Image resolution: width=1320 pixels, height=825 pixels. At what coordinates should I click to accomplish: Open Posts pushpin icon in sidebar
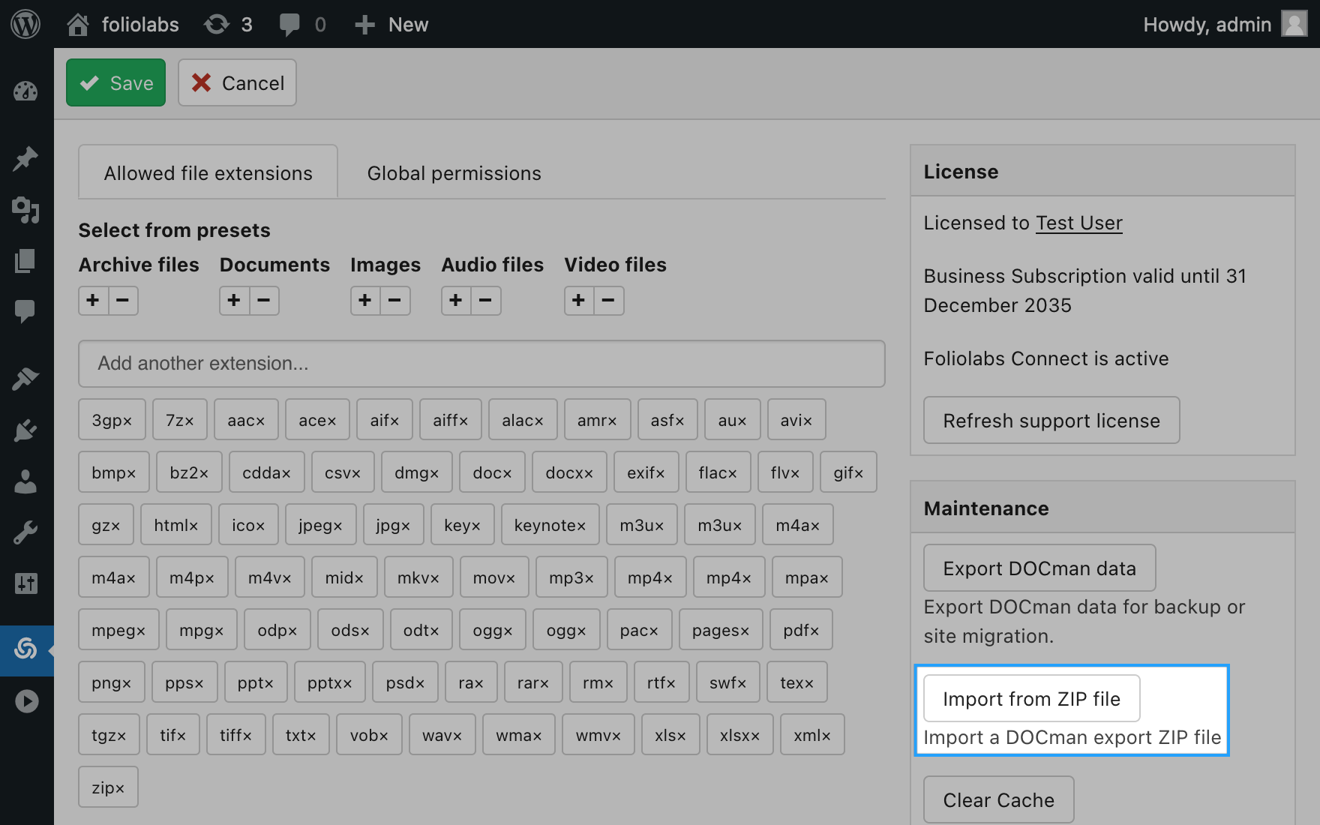[25, 158]
